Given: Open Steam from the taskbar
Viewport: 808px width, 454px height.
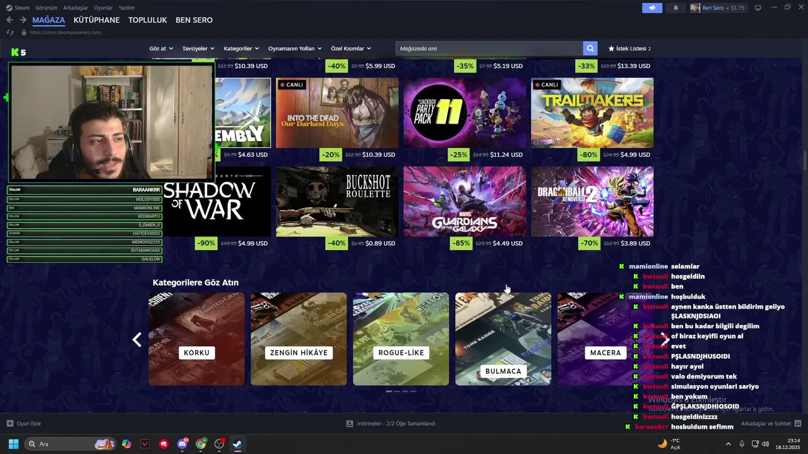Looking at the screenshot, I should click(x=237, y=444).
